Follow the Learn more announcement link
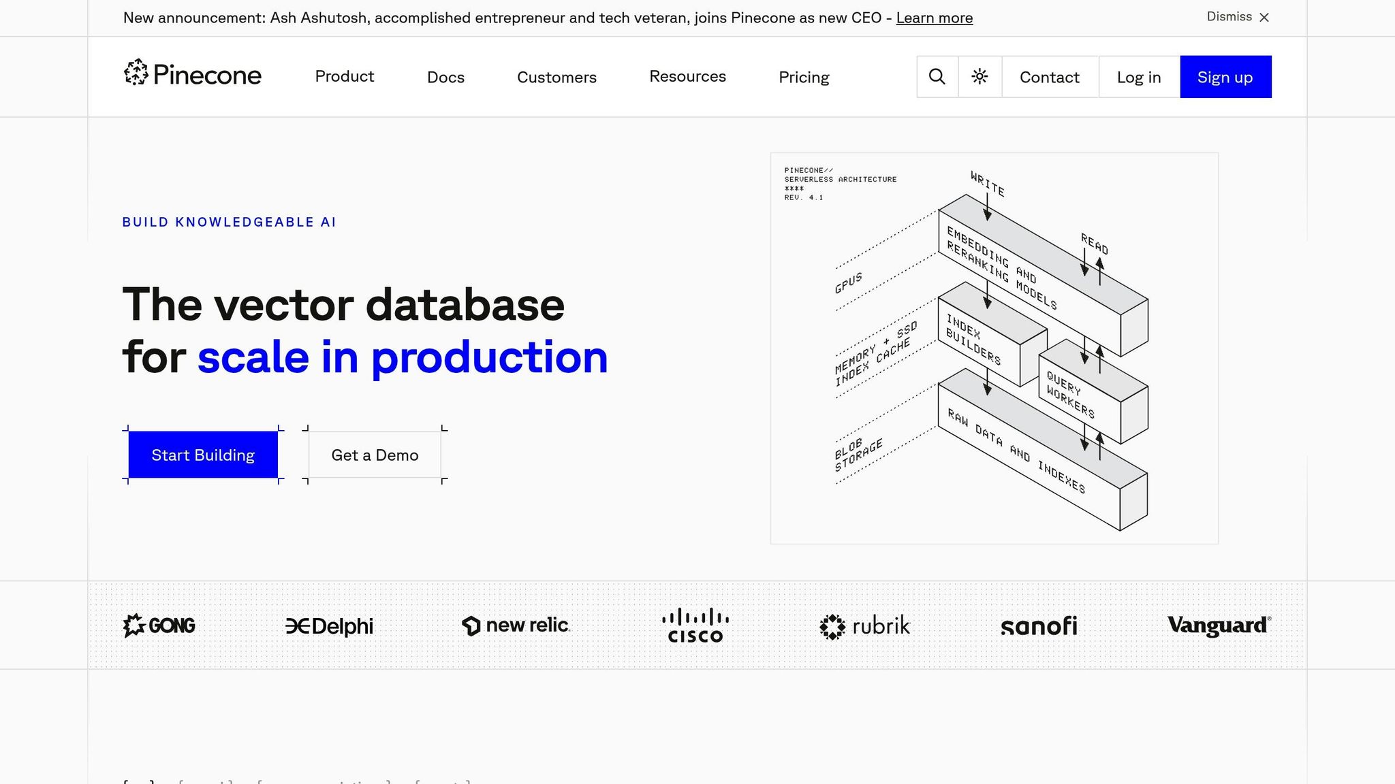 click(x=934, y=18)
